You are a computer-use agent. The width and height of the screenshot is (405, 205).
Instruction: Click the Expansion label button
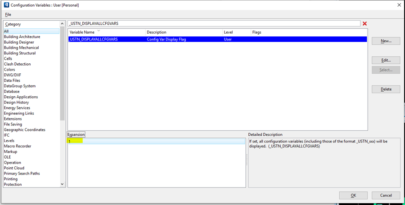point(76,134)
